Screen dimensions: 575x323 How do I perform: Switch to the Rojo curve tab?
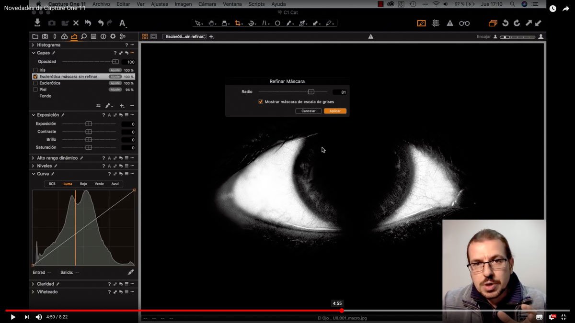(83, 184)
